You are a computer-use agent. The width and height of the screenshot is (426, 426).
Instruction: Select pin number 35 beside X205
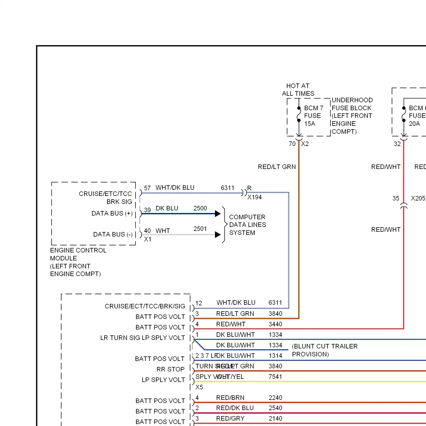[x=396, y=198]
